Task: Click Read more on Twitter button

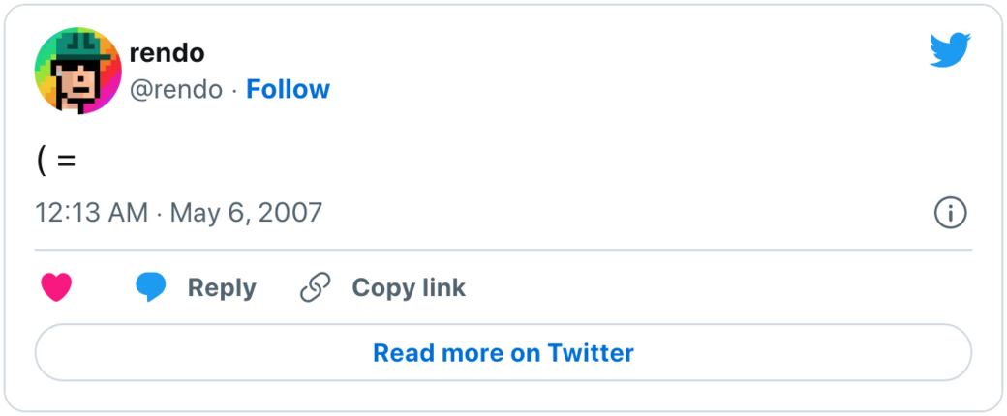Action: [x=503, y=353]
